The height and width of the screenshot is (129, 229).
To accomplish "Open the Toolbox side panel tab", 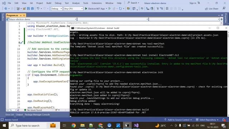I will tap(3, 17).
